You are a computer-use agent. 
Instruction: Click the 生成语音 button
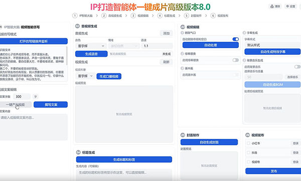pyautogui.click(x=91, y=54)
